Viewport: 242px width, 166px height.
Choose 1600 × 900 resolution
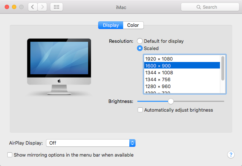click(x=182, y=66)
